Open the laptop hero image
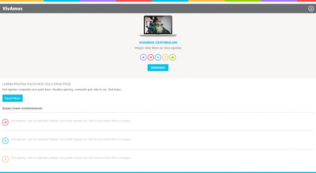 [x=158, y=26]
